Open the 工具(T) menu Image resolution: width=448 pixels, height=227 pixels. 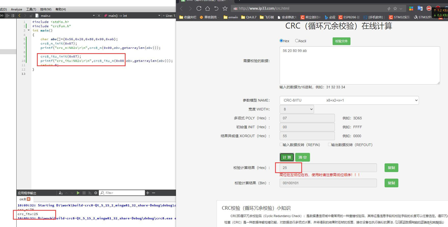(x=31, y=9)
